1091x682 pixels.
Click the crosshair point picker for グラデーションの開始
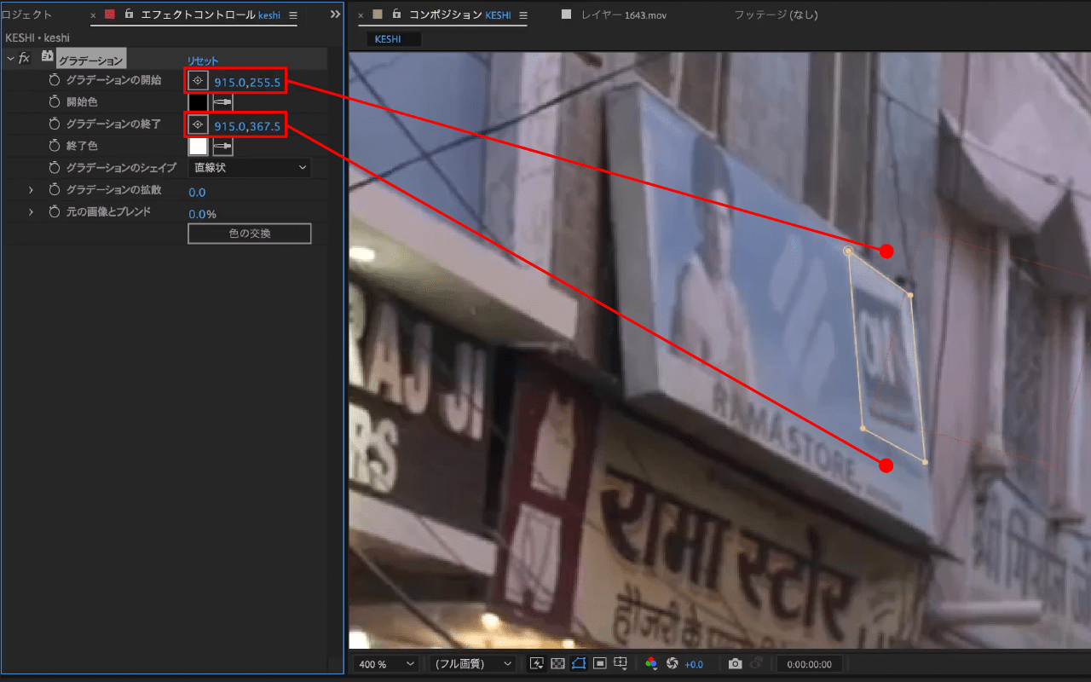point(198,80)
